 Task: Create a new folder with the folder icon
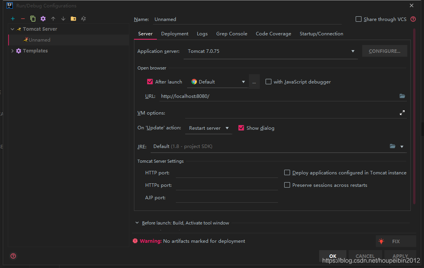point(73,19)
